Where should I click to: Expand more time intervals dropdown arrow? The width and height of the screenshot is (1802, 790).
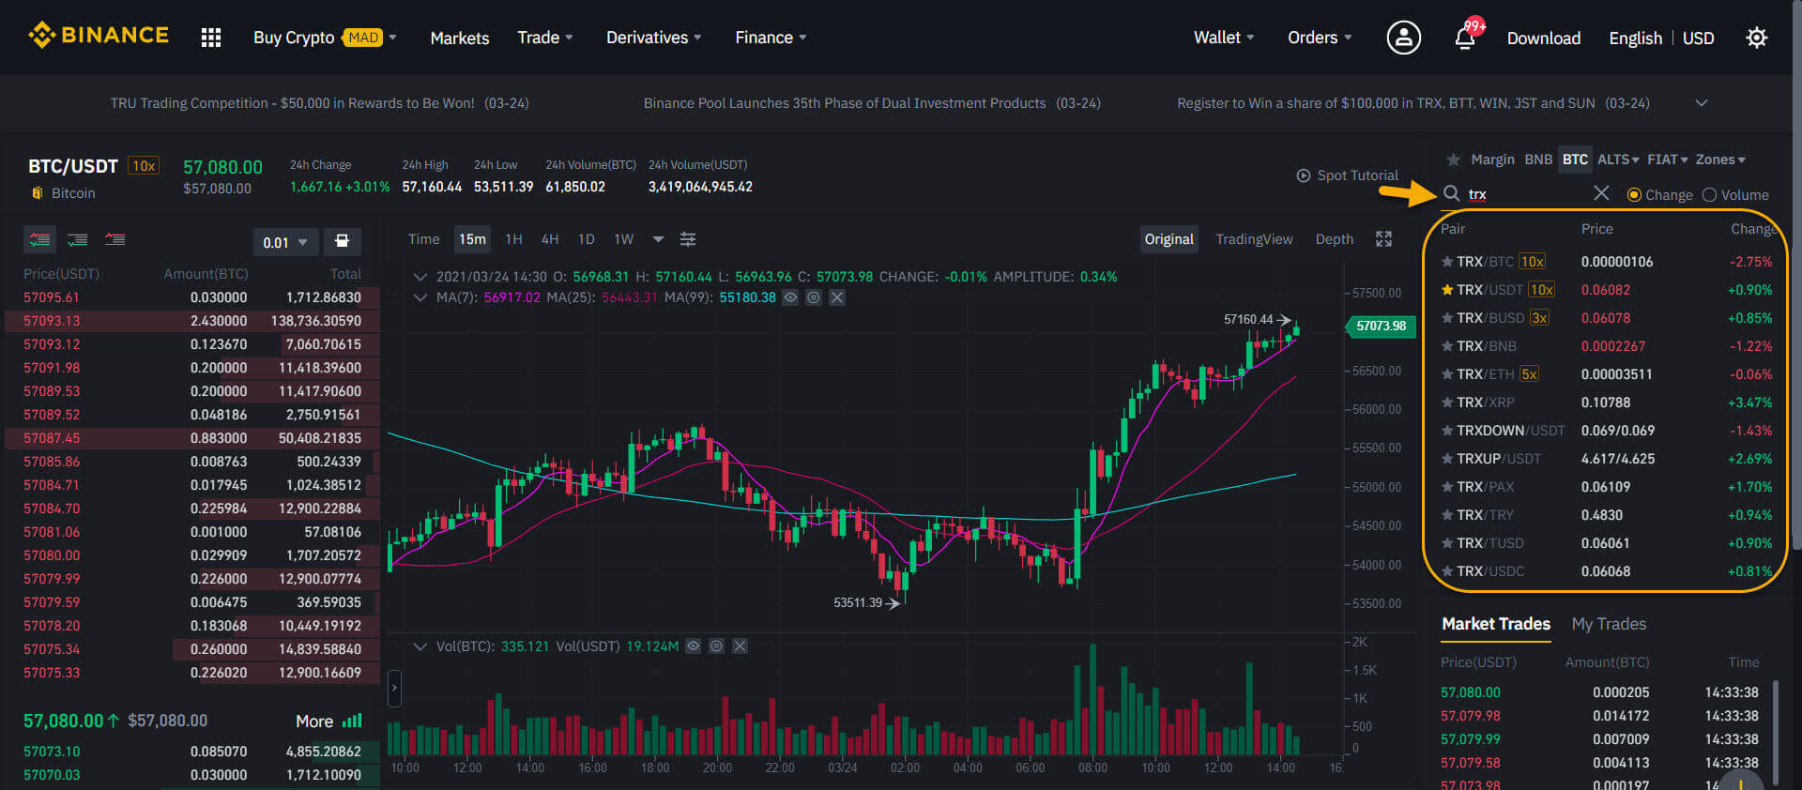click(x=658, y=239)
